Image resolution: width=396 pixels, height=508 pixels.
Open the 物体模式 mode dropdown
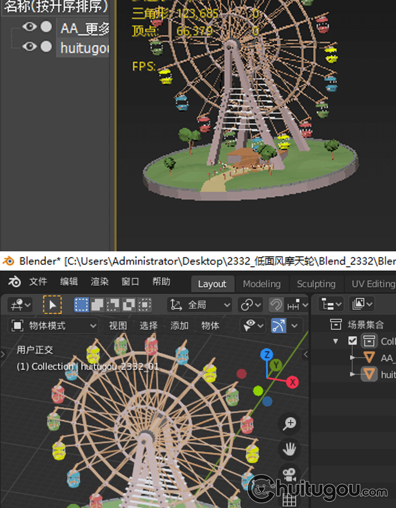[x=54, y=325]
